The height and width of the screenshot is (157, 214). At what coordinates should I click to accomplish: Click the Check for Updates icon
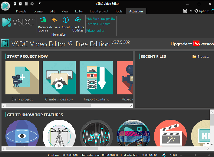[78, 20]
